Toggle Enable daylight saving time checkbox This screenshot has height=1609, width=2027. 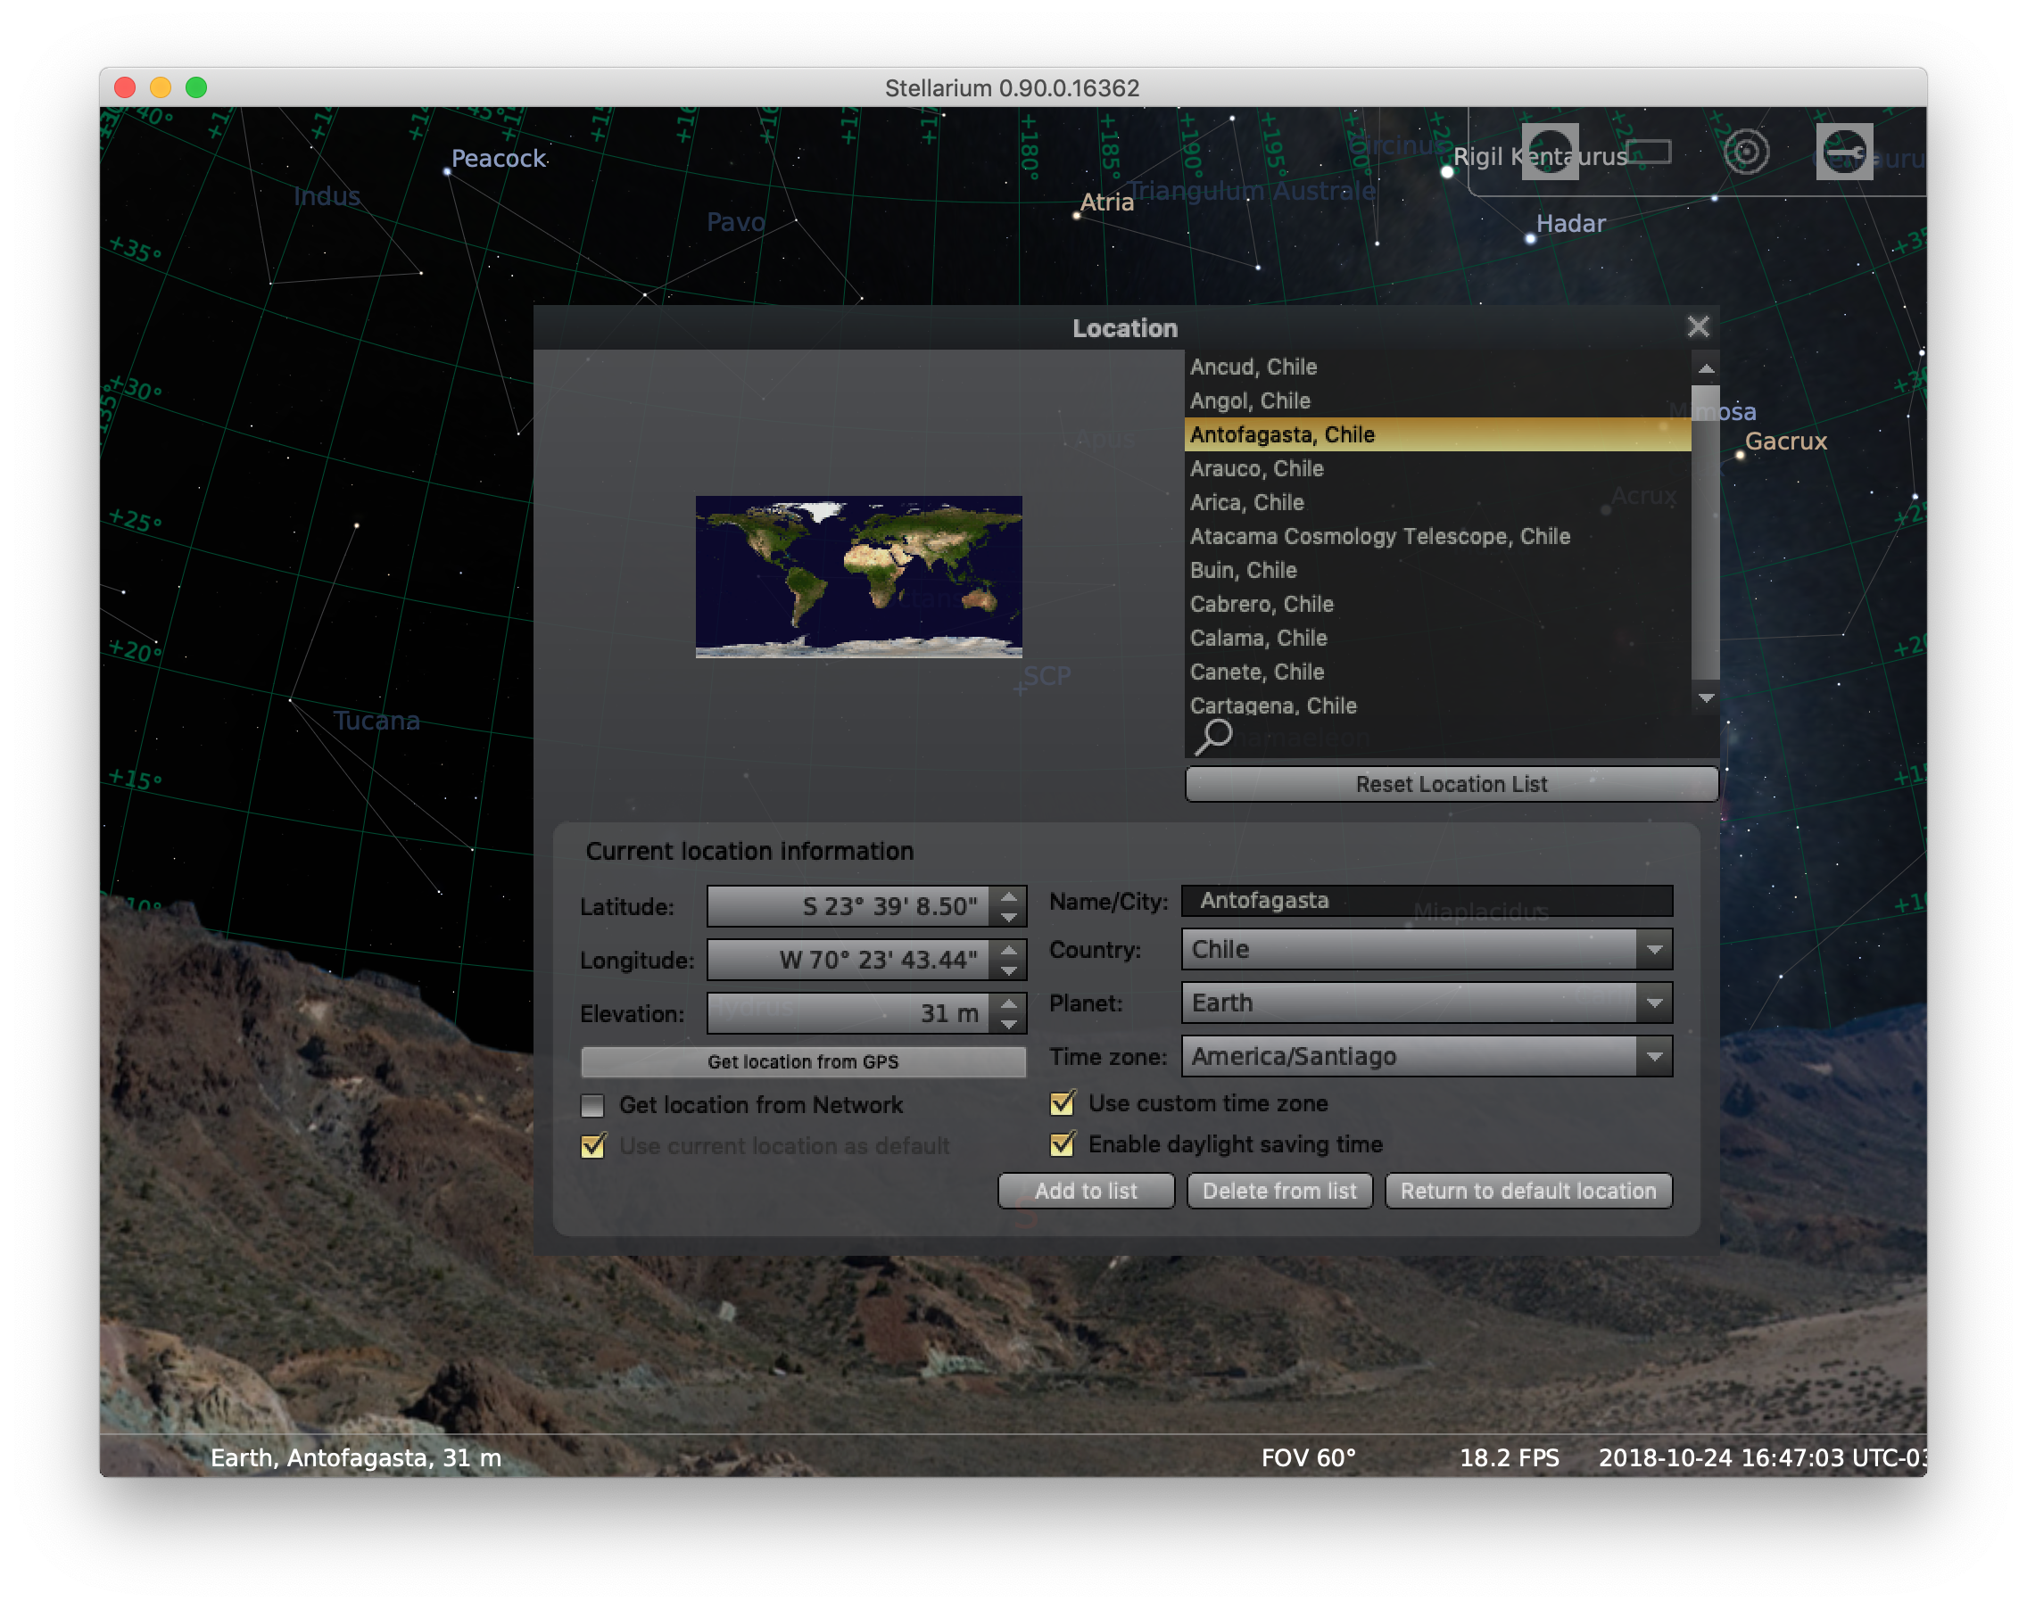click(x=1063, y=1144)
